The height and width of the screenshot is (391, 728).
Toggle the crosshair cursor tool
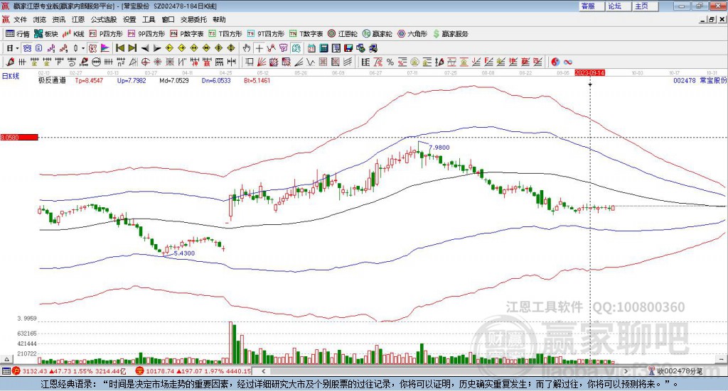tap(259, 48)
